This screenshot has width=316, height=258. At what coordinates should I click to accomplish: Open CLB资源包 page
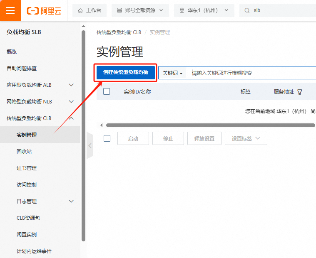(x=28, y=218)
